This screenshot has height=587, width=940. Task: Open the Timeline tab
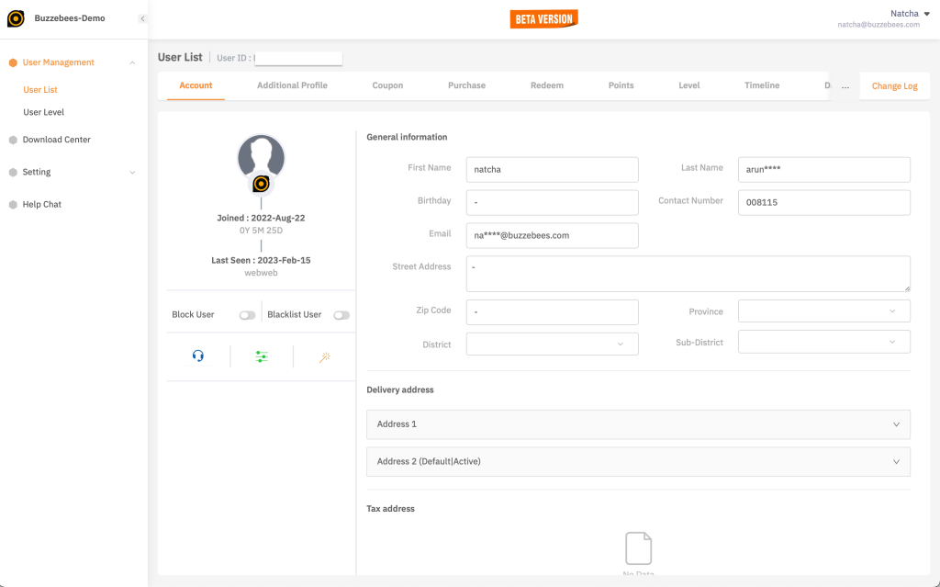point(761,85)
